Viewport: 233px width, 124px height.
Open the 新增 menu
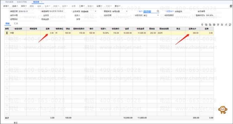[x=6, y=6]
